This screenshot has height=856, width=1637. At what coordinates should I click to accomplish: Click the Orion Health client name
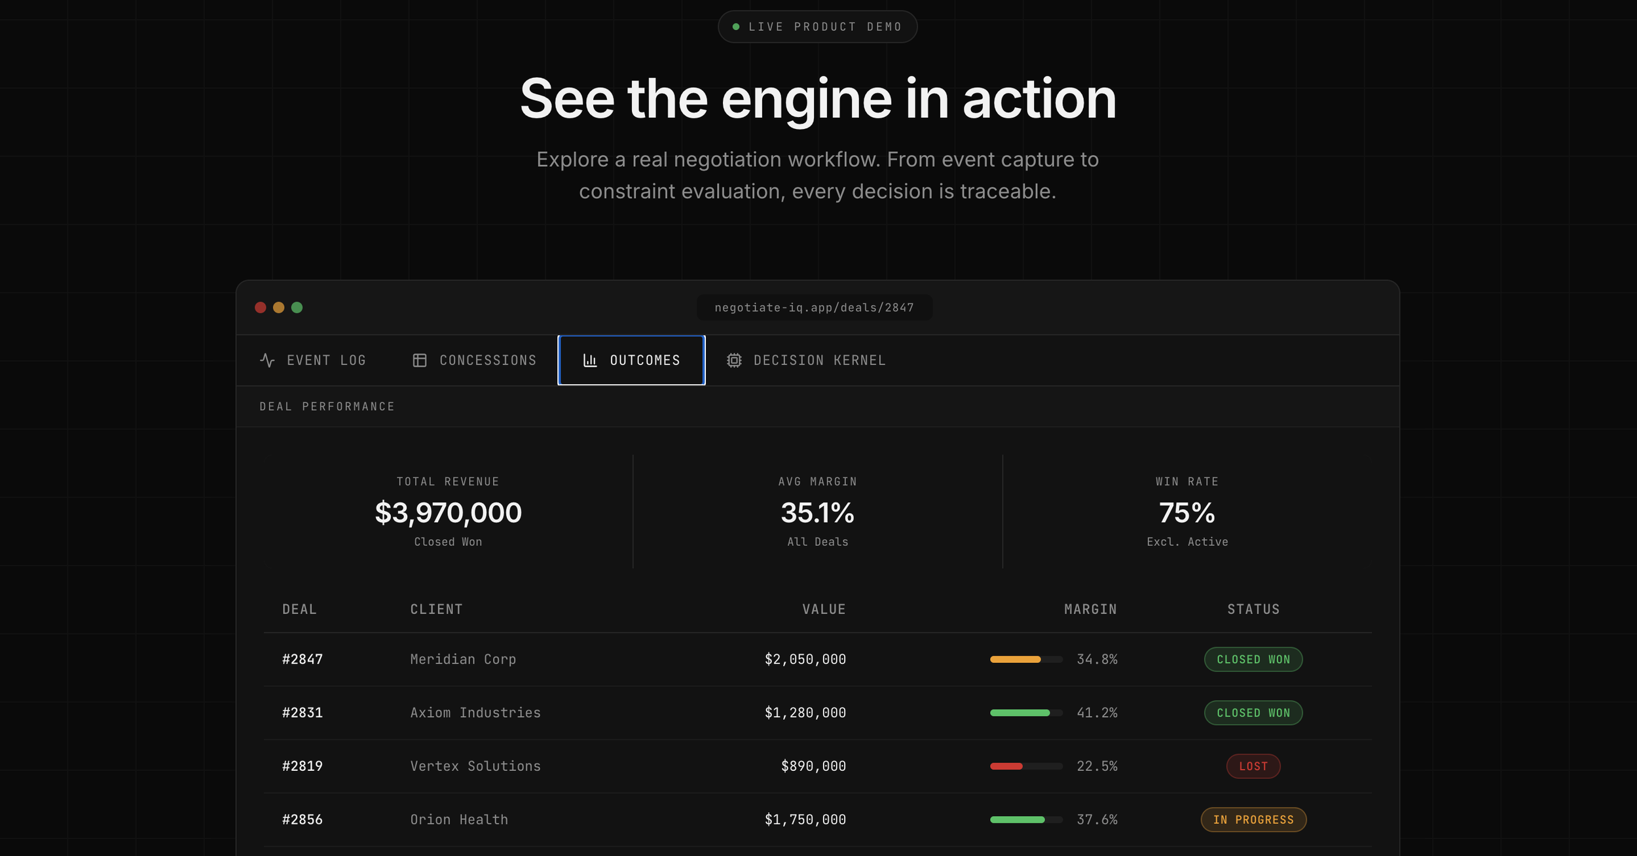[x=459, y=819]
